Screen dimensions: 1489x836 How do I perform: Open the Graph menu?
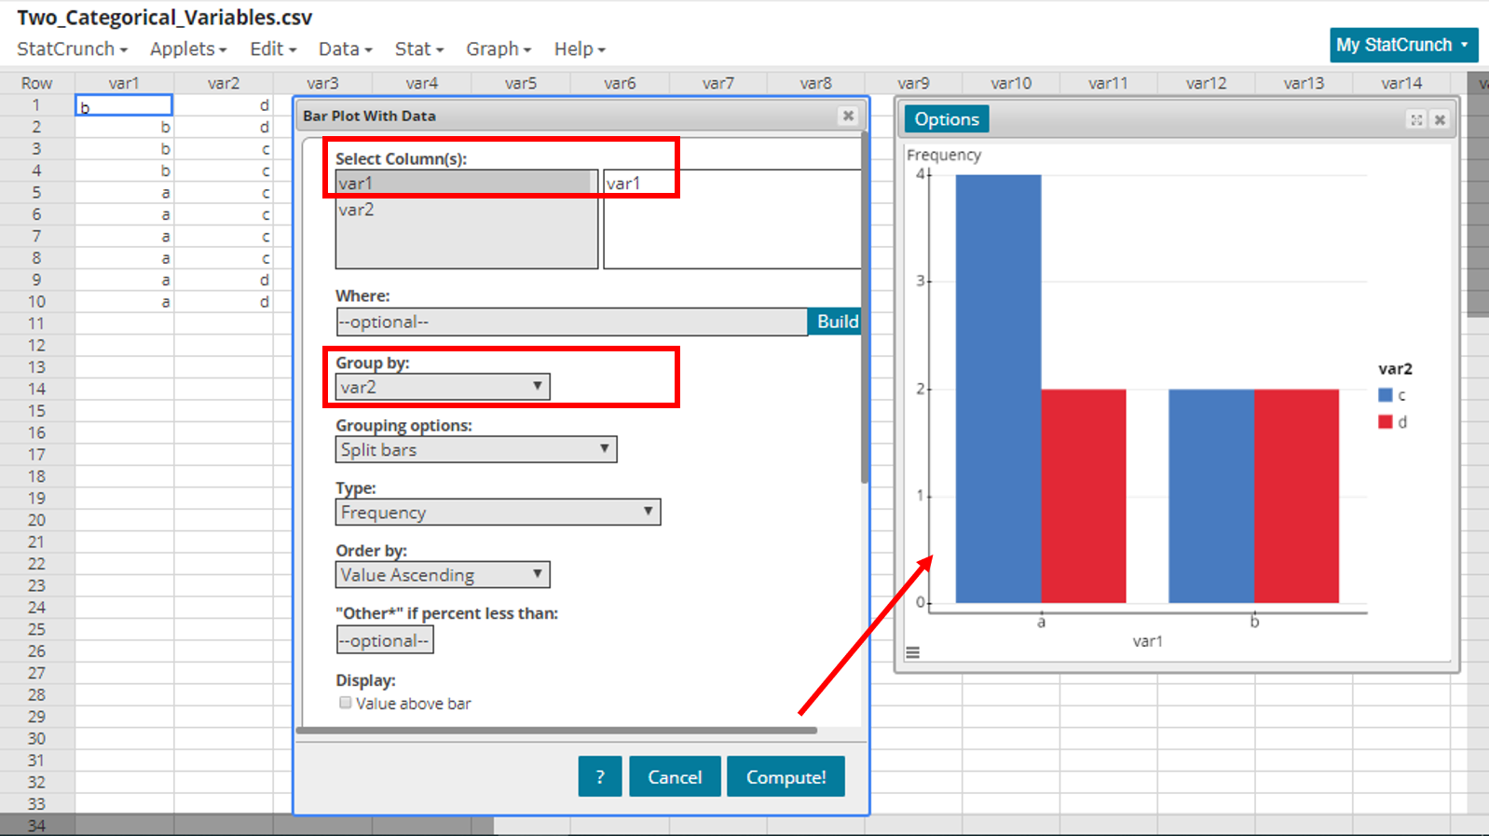pyautogui.click(x=498, y=49)
